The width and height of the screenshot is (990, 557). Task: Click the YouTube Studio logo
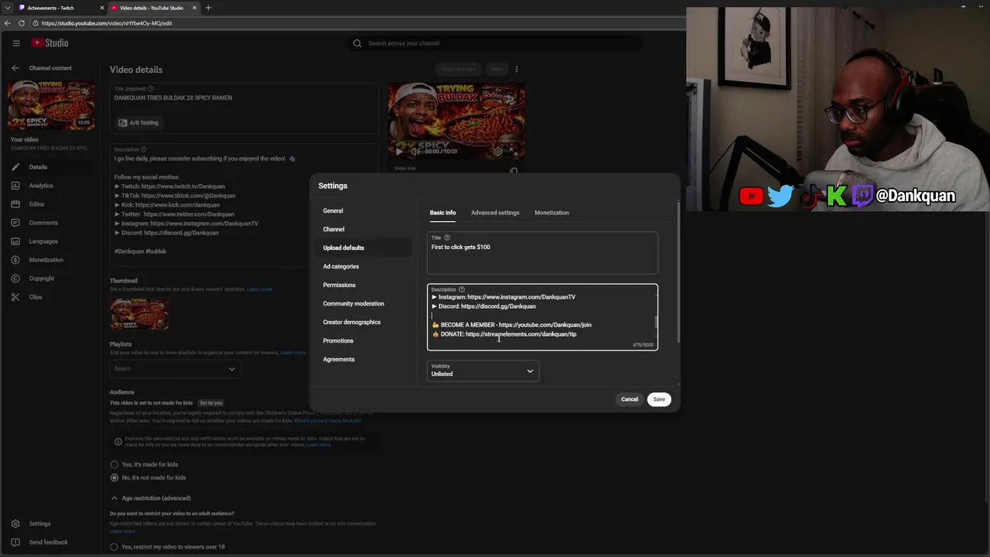point(50,43)
